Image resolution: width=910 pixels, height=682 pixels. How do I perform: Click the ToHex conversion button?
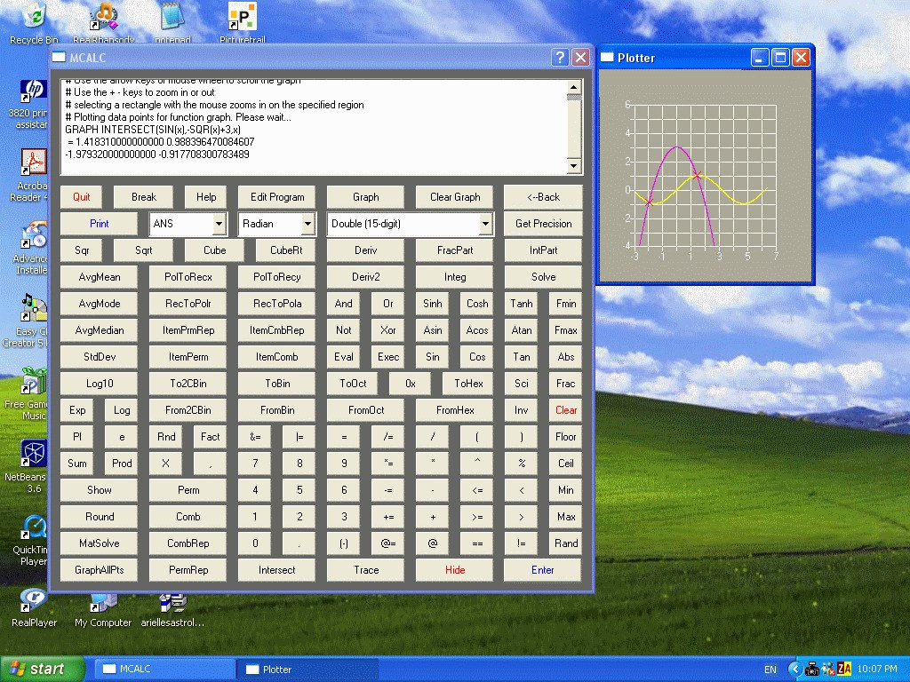click(x=468, y=384)
